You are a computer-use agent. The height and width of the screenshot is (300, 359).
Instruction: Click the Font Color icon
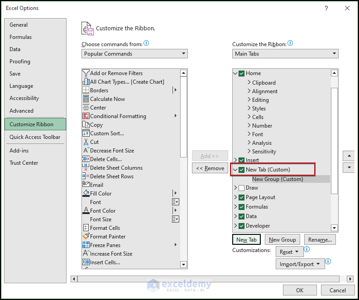(86, 210)
